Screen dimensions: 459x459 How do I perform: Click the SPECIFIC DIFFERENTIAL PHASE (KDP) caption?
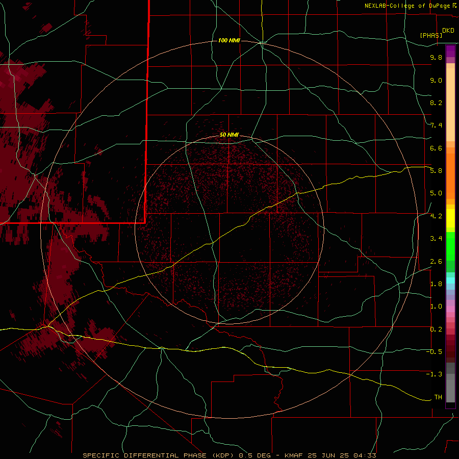coord(159,455)
